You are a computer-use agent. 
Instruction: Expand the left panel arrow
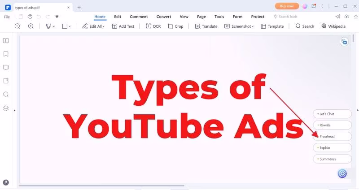point(15,110)
